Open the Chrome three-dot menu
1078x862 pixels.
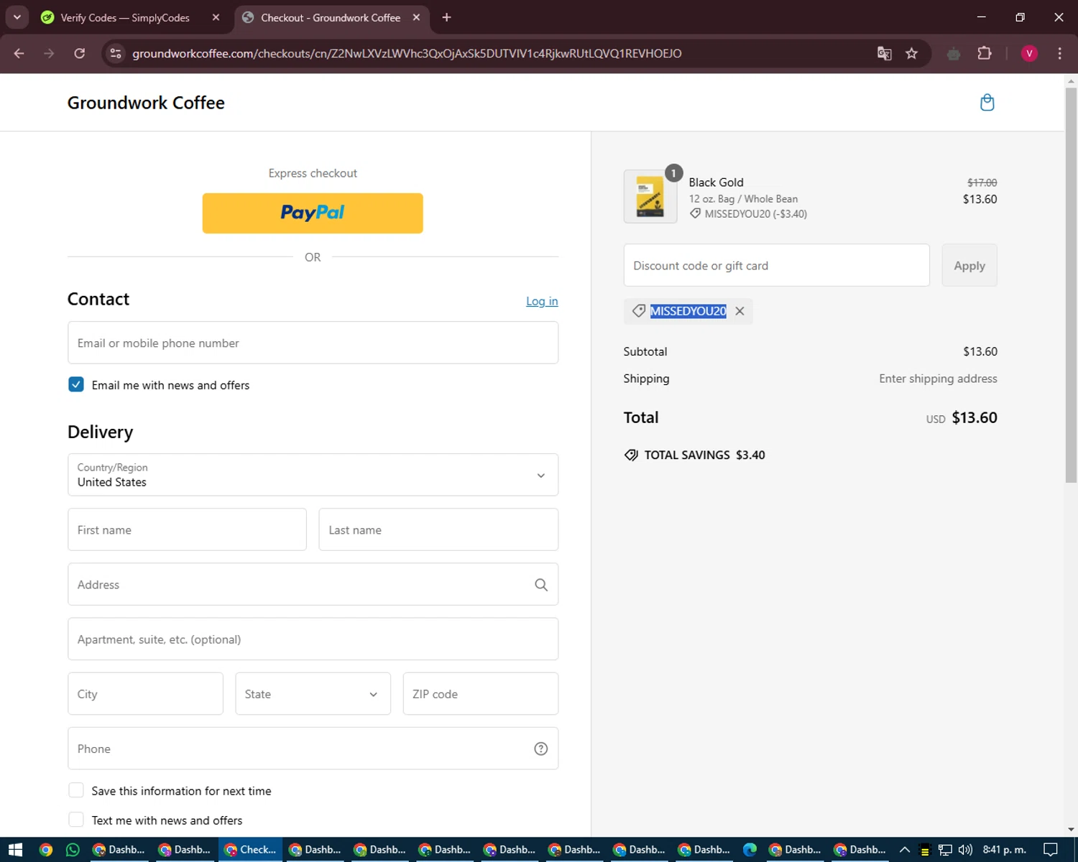tap(1059, 54)
